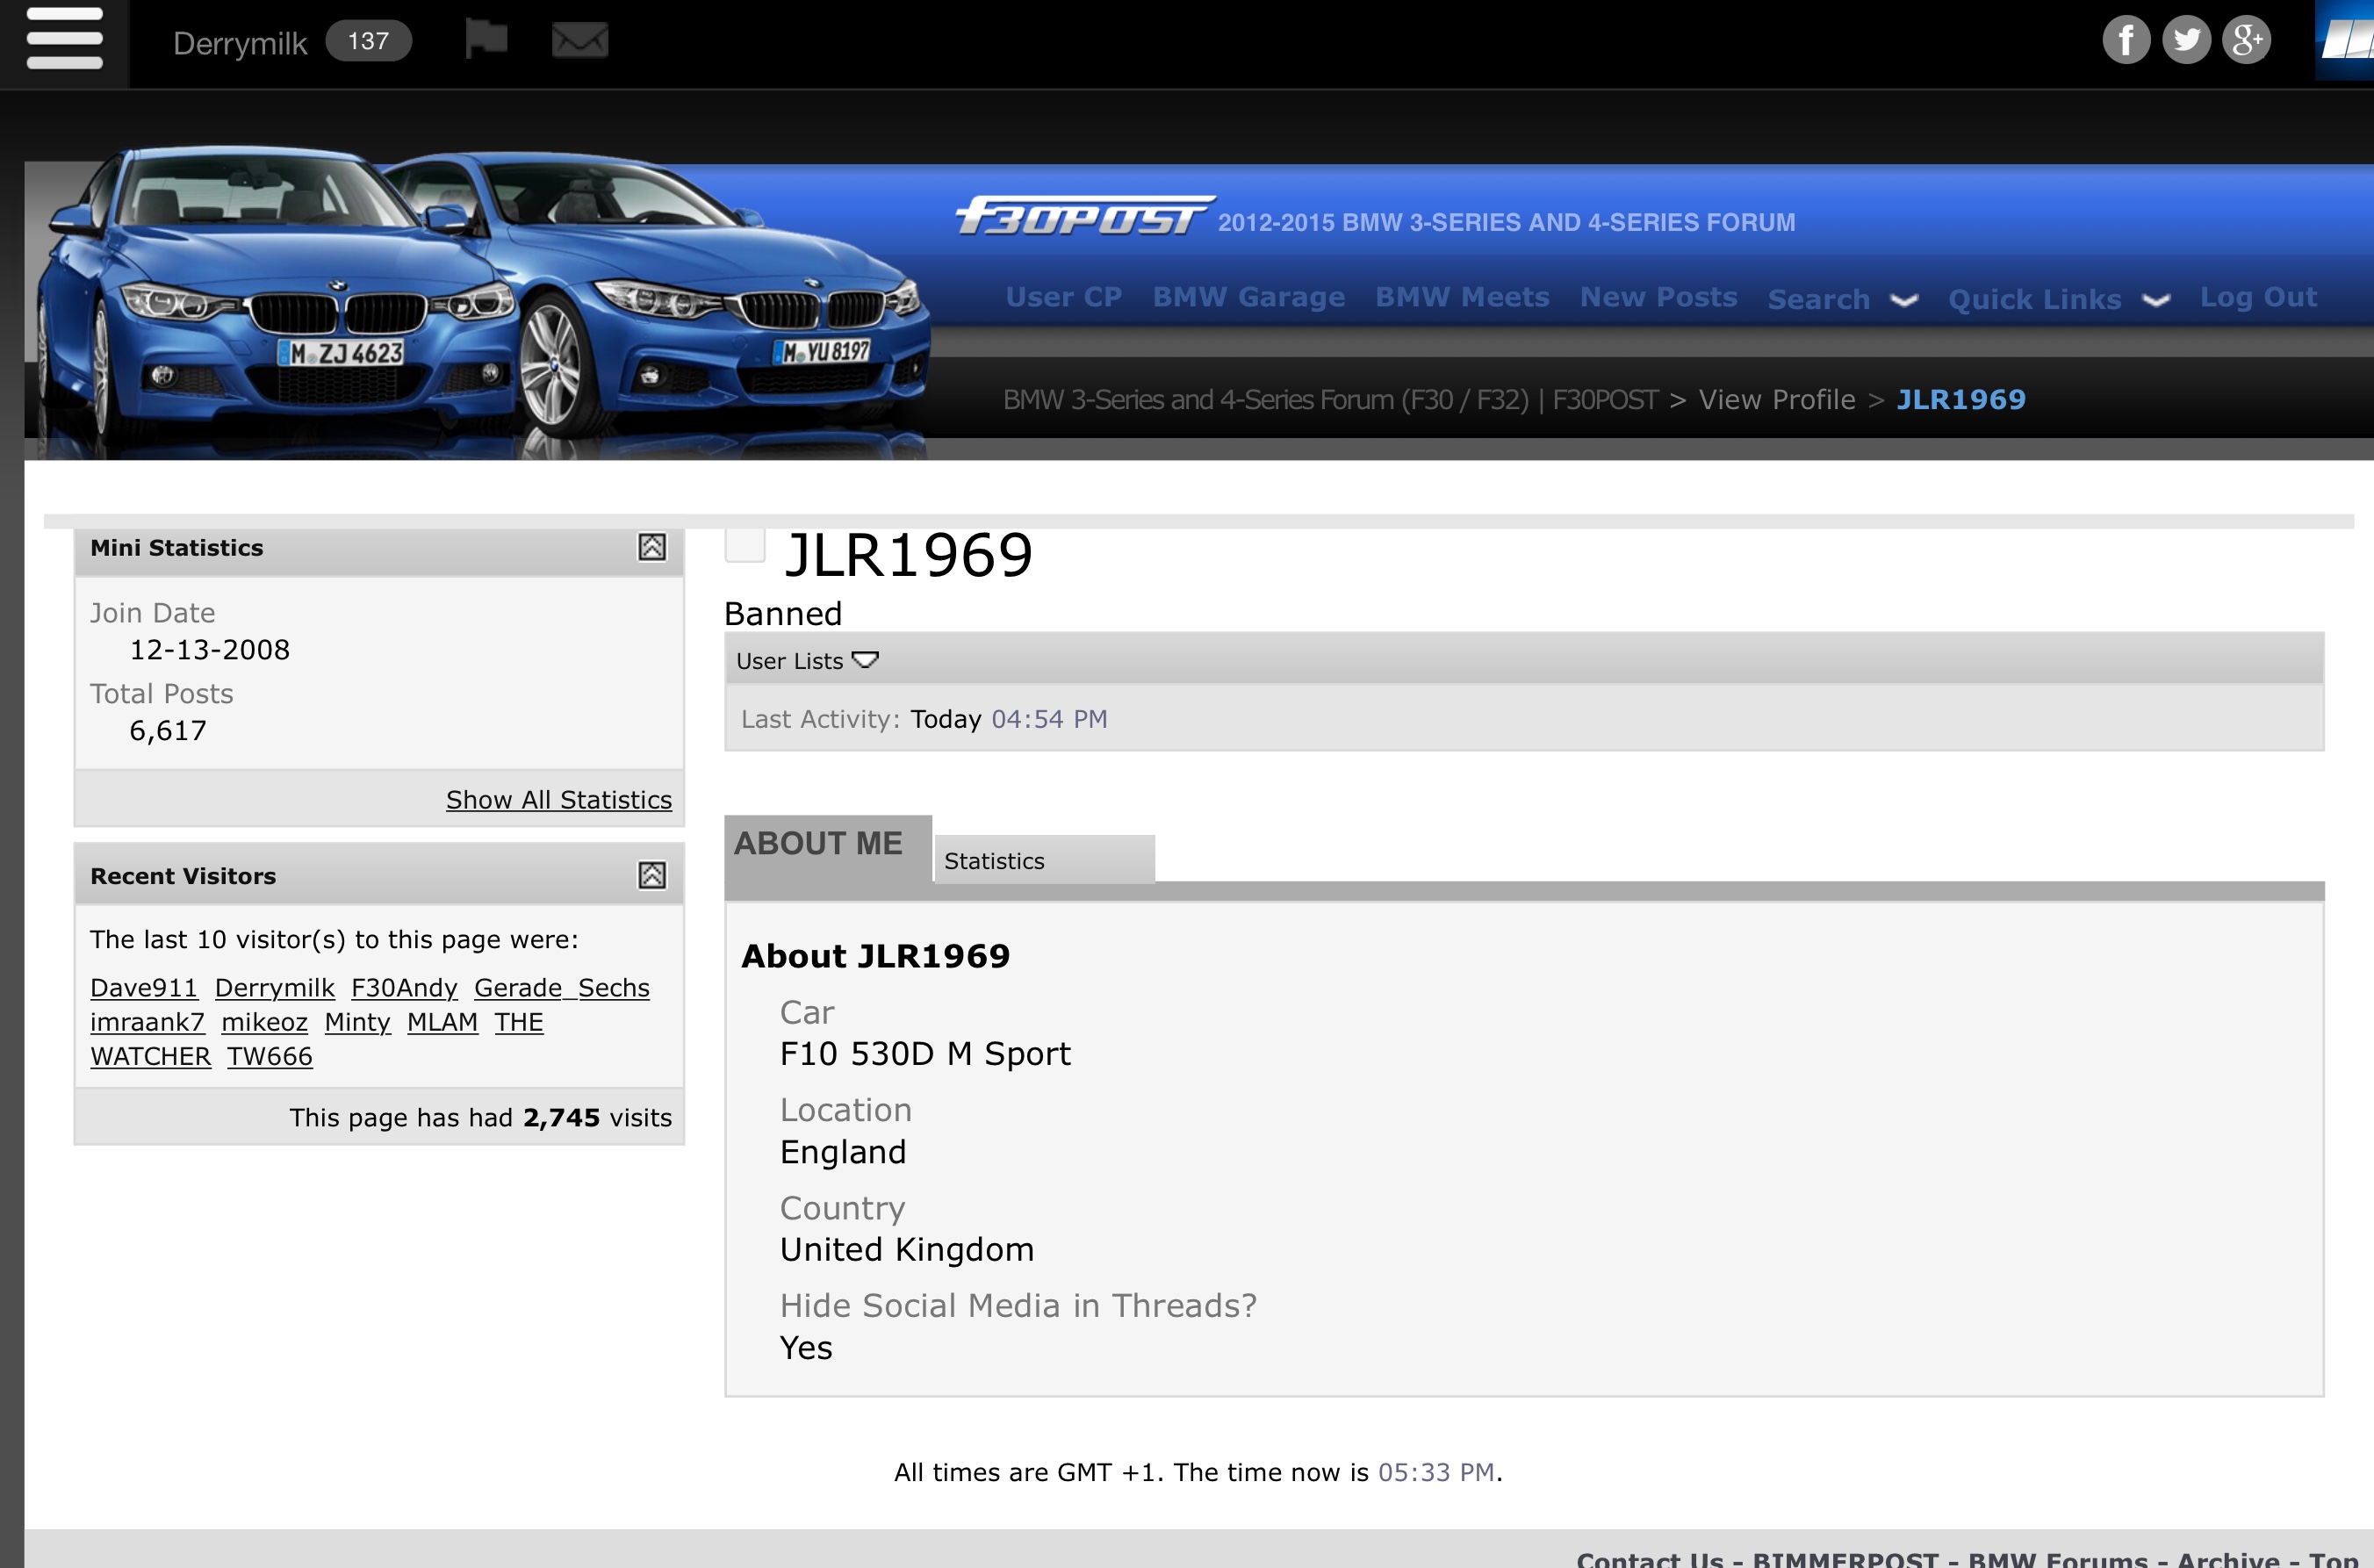
Task: Select the About Me tab
Action: pos(818,843)
